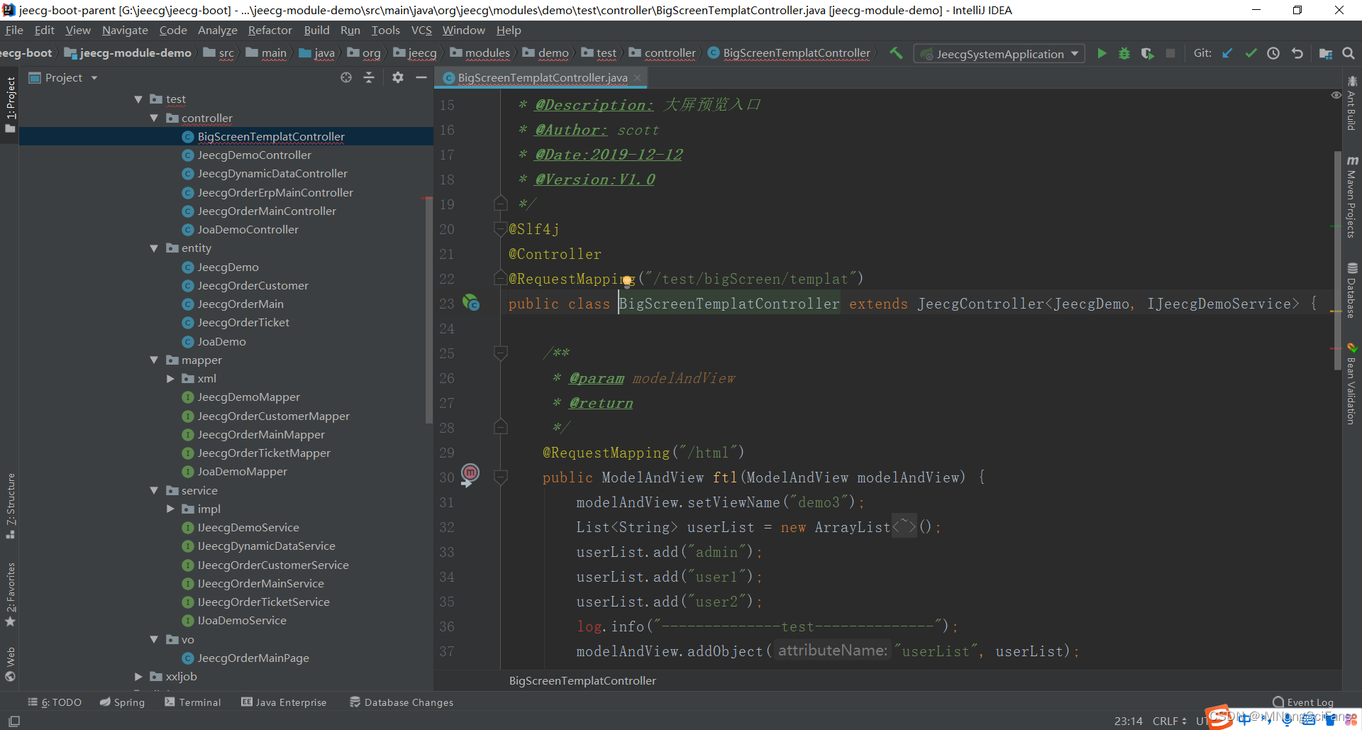
Task: Open the Refactor menu
Action: coord(270,30)
